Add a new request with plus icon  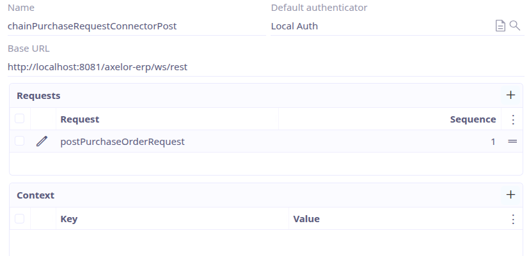pyautogui.click(x=510, y=96)
